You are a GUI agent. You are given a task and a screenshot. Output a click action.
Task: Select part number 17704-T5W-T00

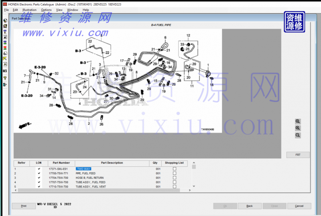[x=58, y=178]
